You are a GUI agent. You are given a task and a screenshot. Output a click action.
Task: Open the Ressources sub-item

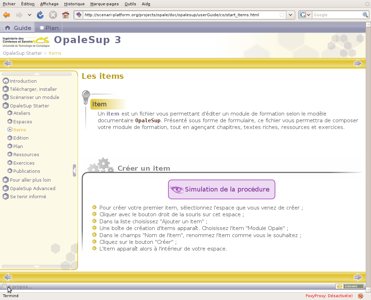(26, 155)
